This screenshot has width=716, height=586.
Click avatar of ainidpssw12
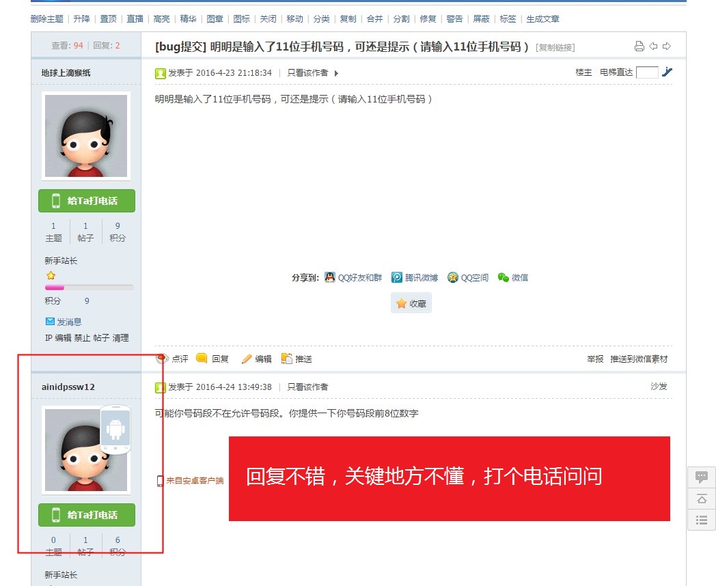(86, 450)
